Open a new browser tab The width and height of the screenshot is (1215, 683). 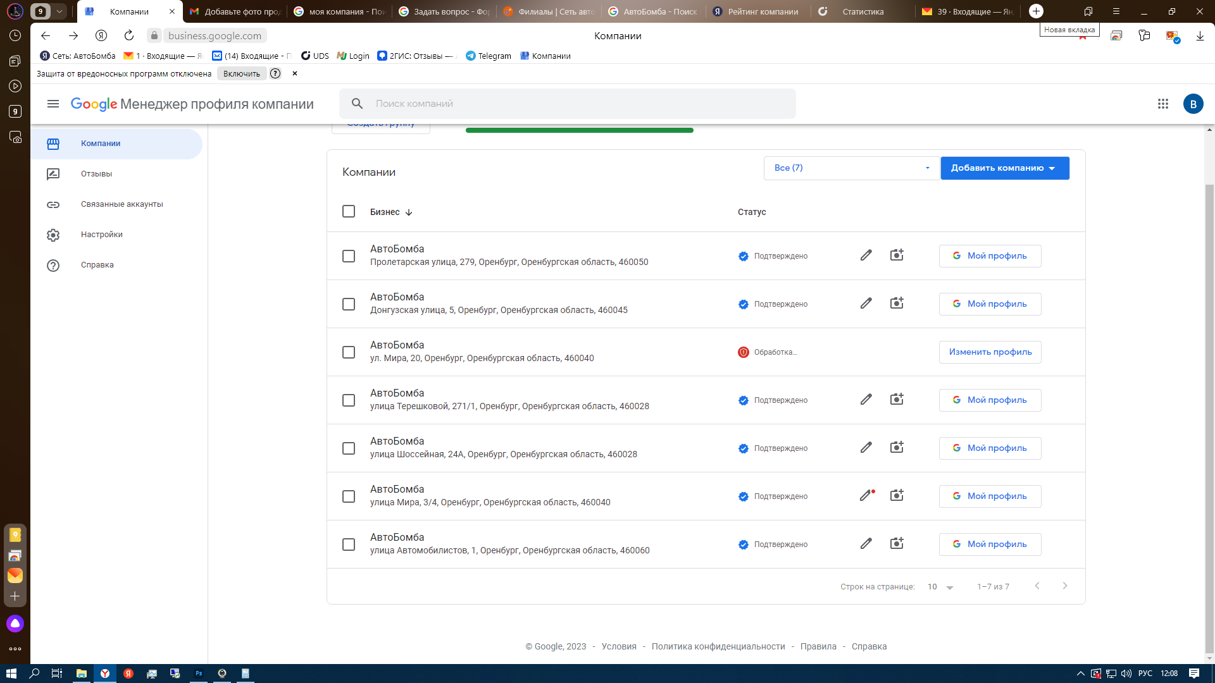tap(1036, 11)
